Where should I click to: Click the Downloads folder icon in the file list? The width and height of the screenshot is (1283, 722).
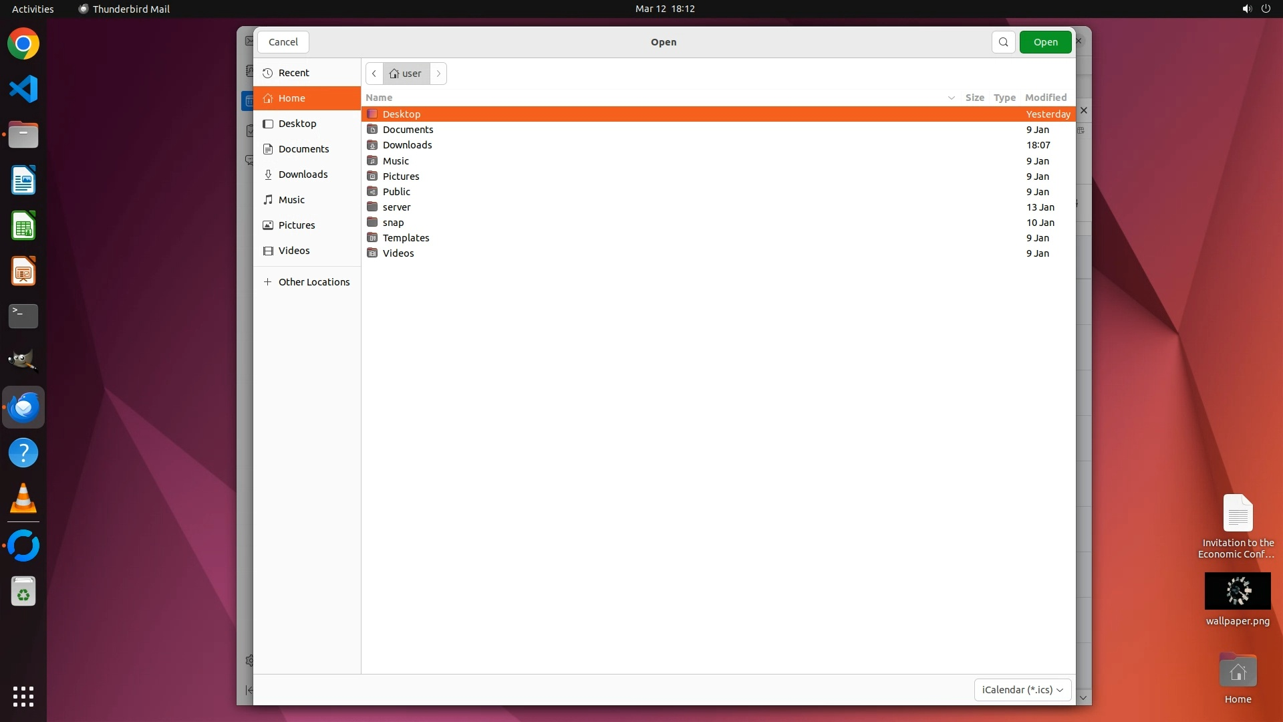(372, 145)
